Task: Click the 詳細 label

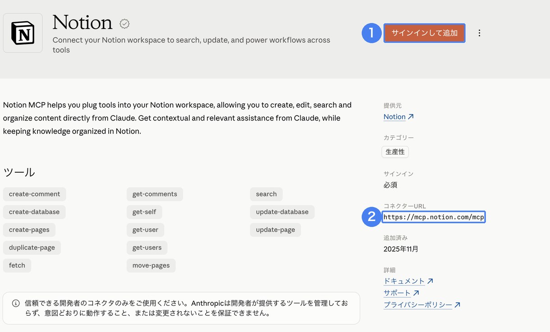Action: point(390,270)
